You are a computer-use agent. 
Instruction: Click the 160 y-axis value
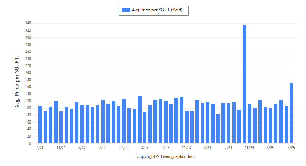click(x=28, y=87)
